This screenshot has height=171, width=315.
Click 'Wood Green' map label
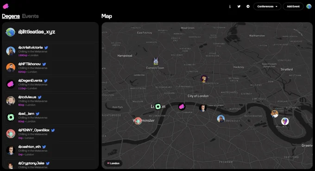click(188, 28)
